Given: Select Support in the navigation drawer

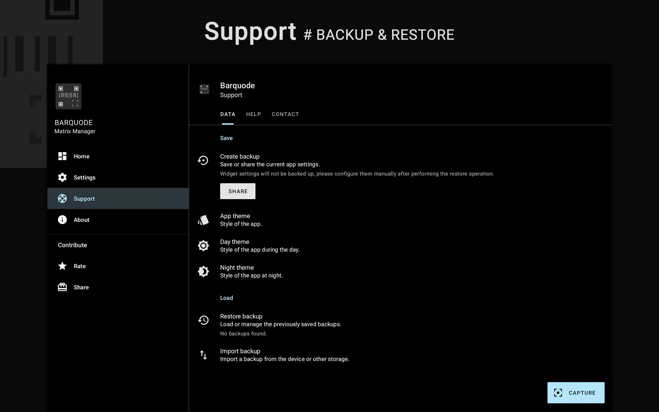Looking at the screenshot, I should [x=118, y=198].
